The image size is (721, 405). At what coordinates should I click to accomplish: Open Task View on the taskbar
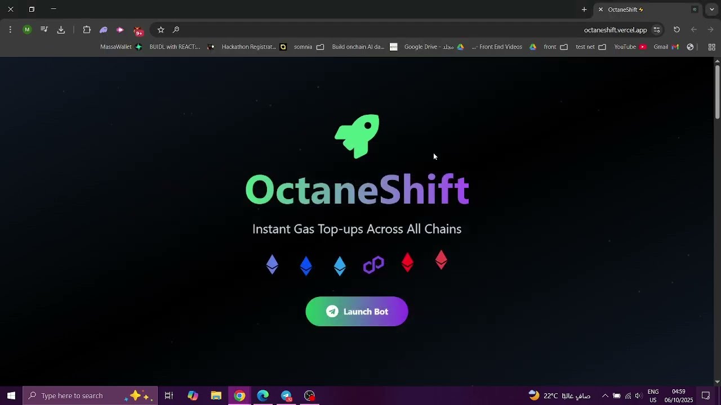tap(168, 395)
